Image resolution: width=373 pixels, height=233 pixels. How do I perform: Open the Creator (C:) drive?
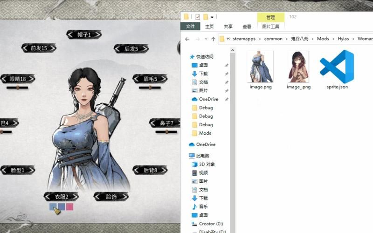point(207,224)
